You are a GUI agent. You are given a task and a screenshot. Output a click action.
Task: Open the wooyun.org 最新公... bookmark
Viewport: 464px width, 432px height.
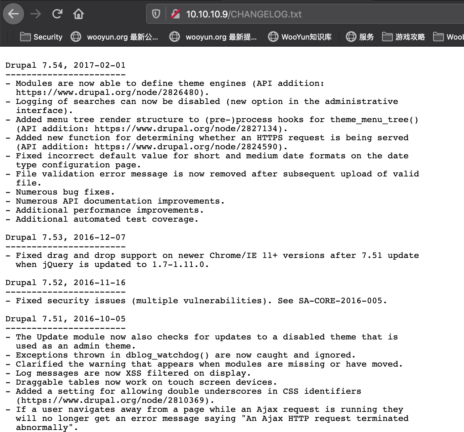click(x=114, y=37)
